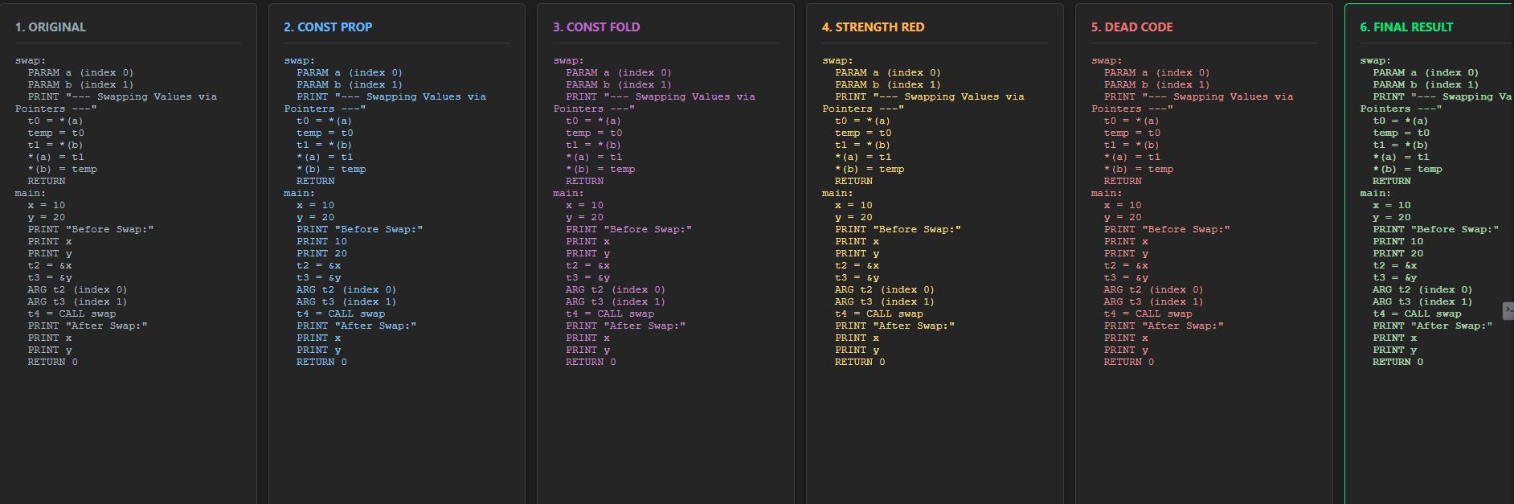Select the "2. CONST PROP" panel heading
The height and width of the screenshot is (504, 1514).
click(x=328, y=27)
